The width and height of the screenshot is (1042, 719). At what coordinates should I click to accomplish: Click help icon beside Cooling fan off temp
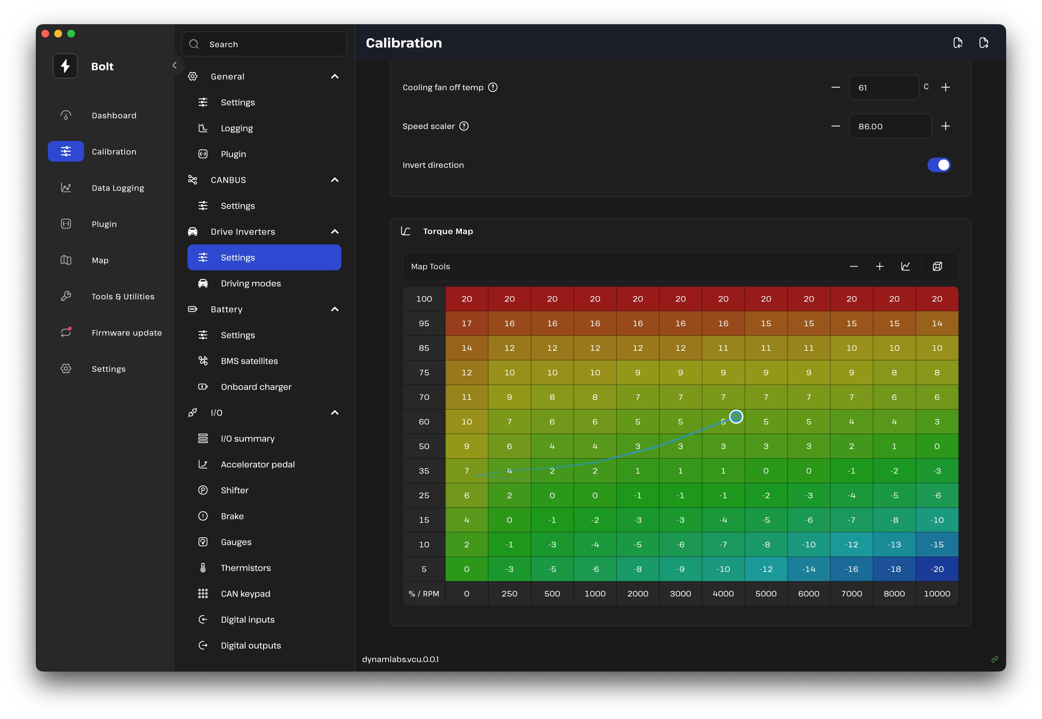click(x=493, y=87)
